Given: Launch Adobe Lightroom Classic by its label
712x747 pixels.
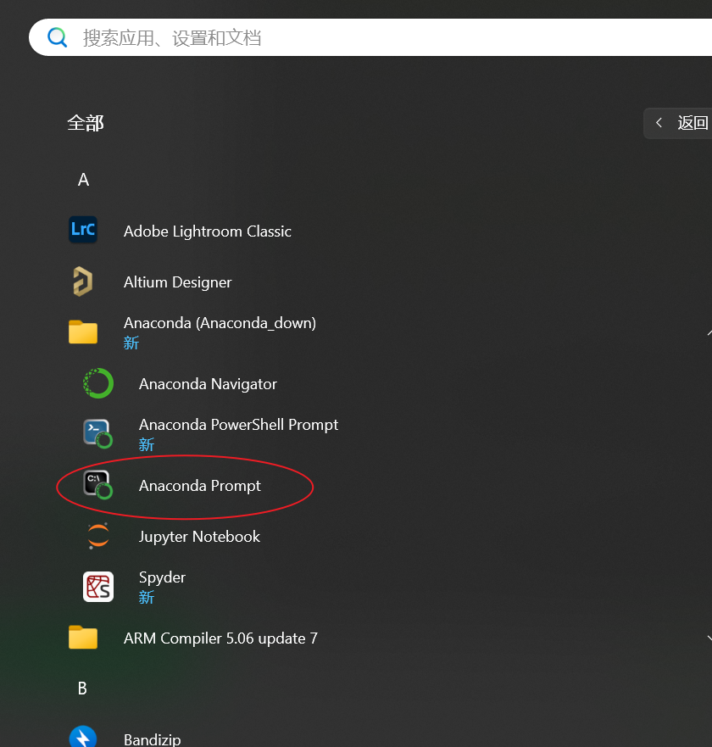Looking at the screenshot, I should [x=207, y=231].
